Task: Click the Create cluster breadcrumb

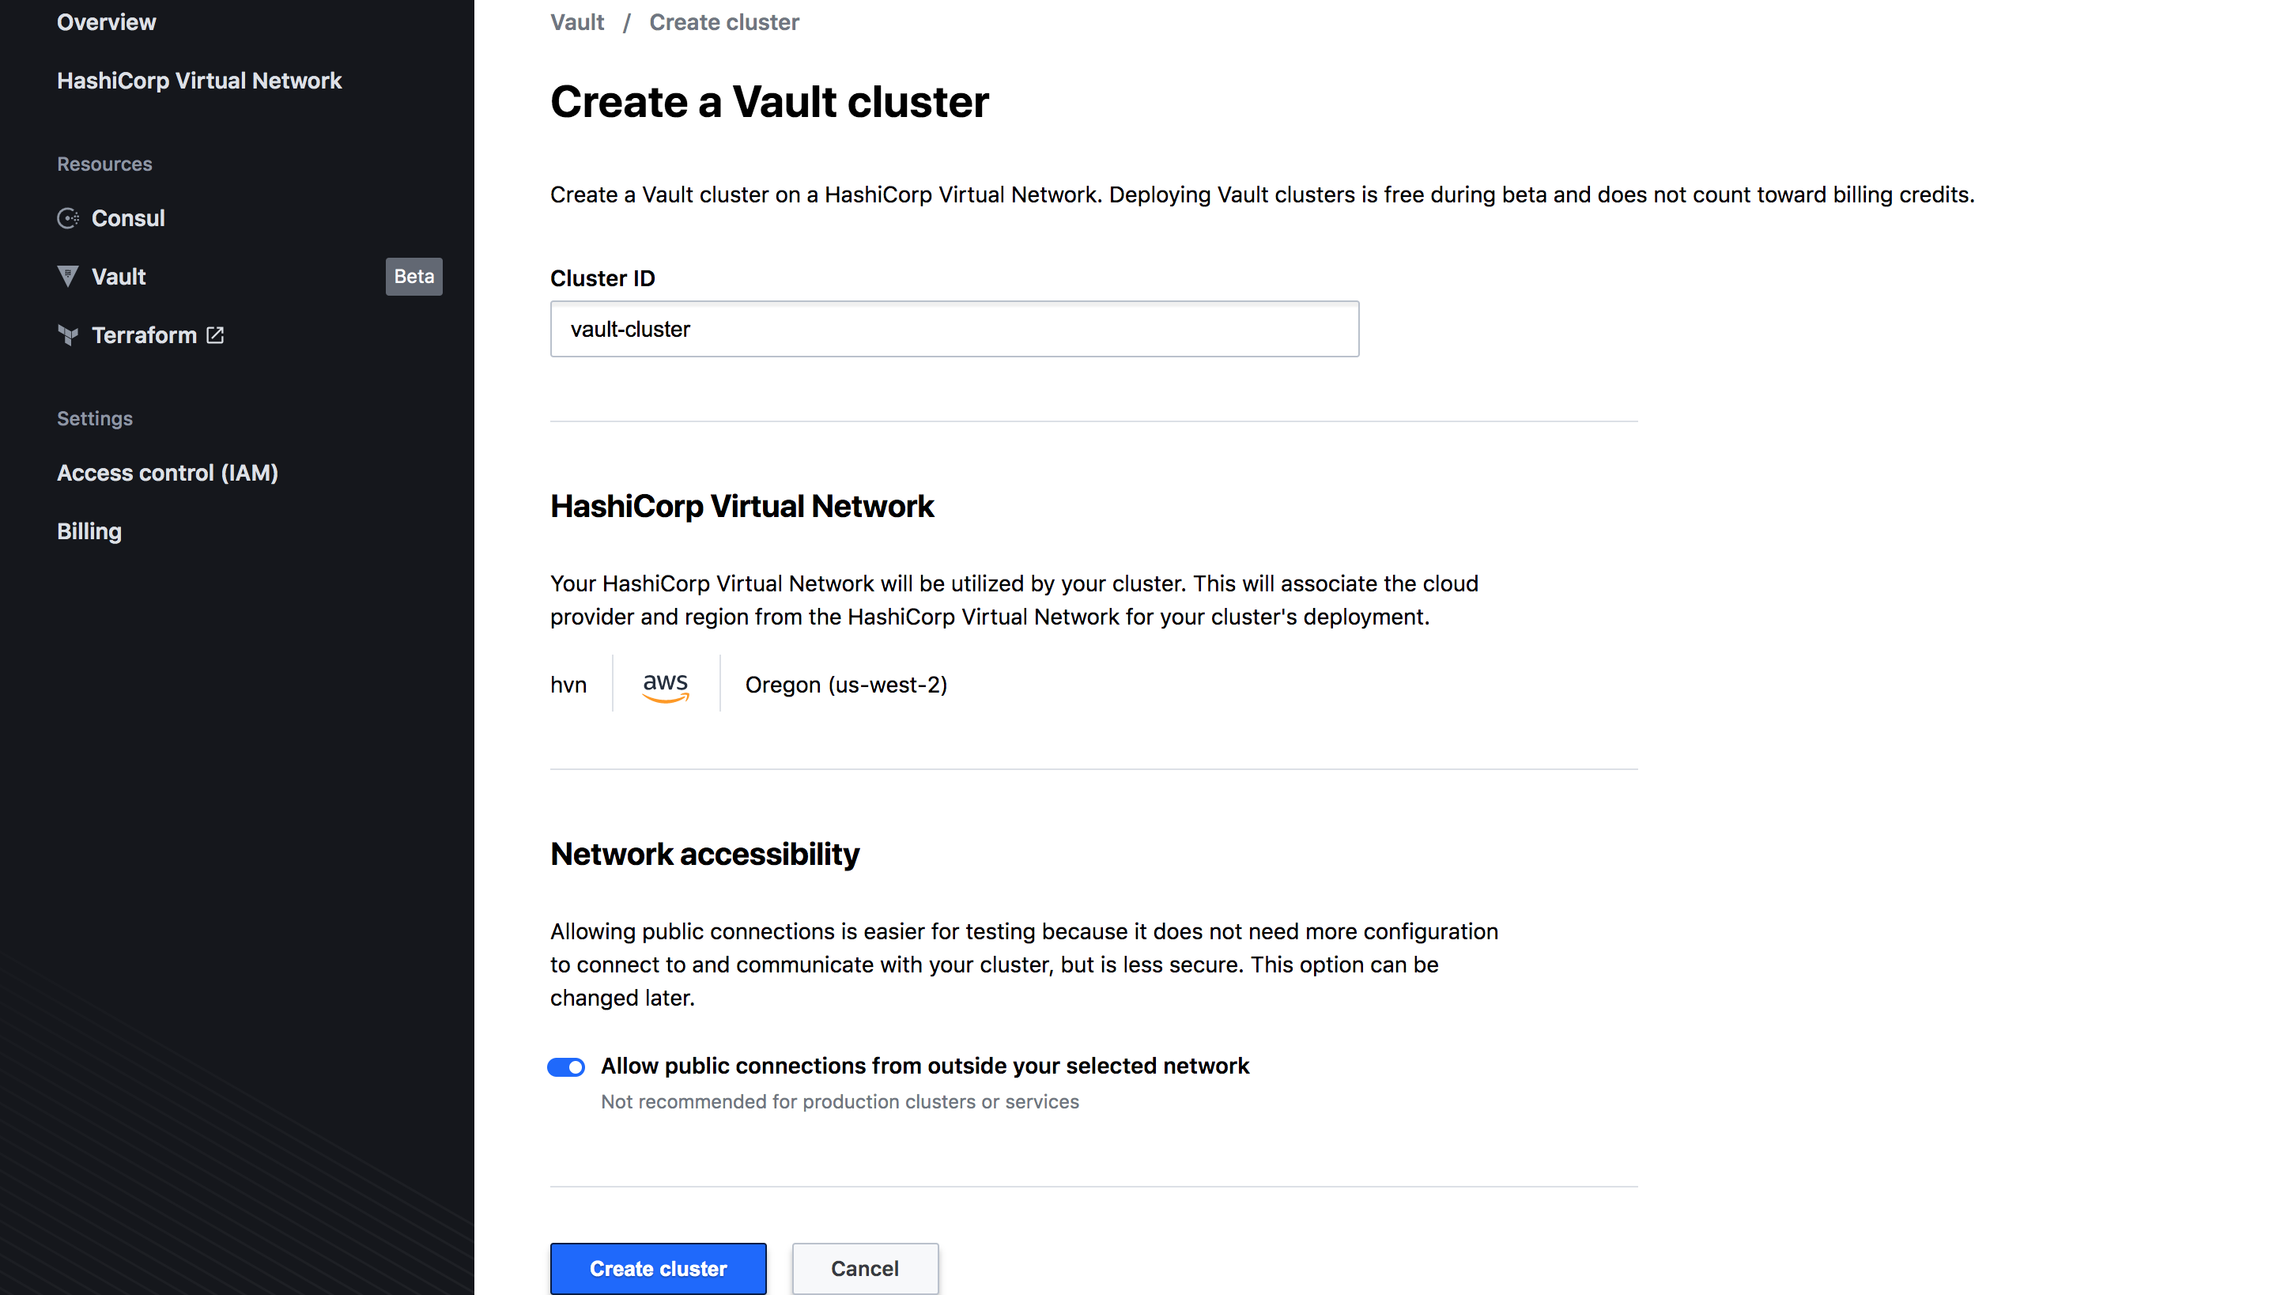Action: 724,22
